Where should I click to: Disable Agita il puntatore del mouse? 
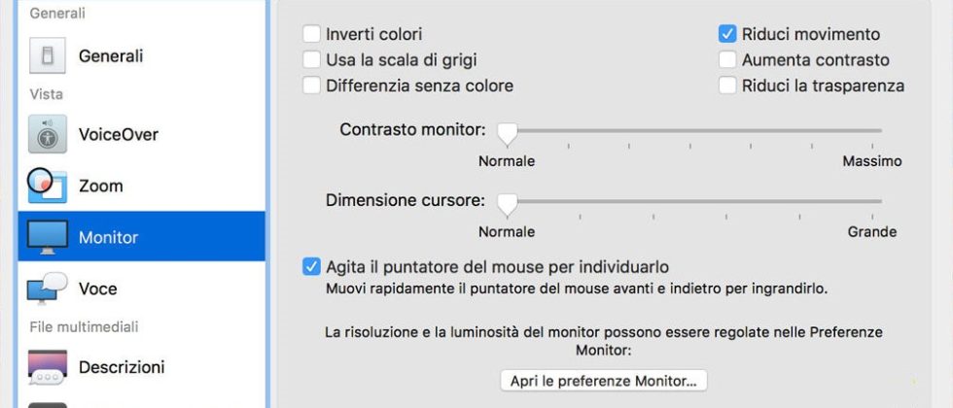[x=311, y=266]
